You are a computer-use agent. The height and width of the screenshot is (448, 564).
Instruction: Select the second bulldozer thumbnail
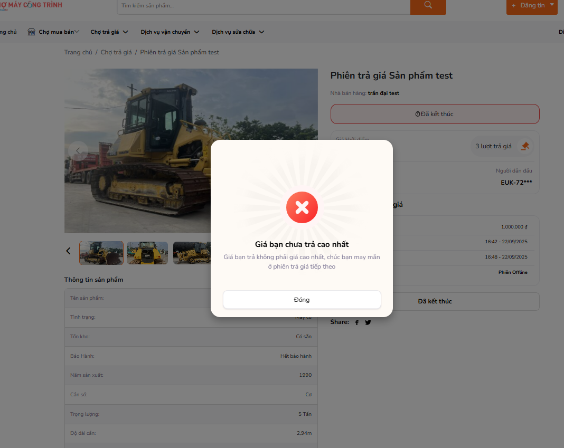point(147,253)
